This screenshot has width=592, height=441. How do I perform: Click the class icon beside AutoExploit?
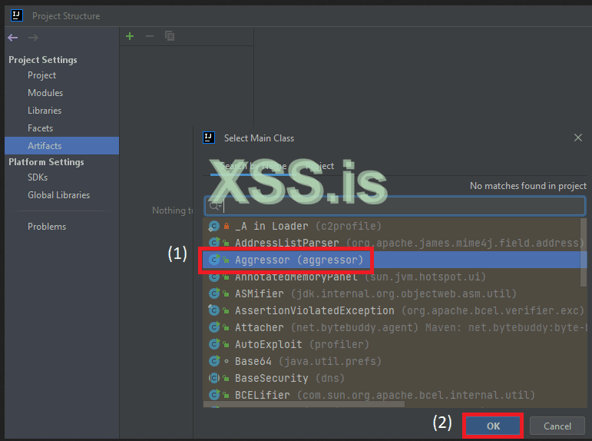214,344
